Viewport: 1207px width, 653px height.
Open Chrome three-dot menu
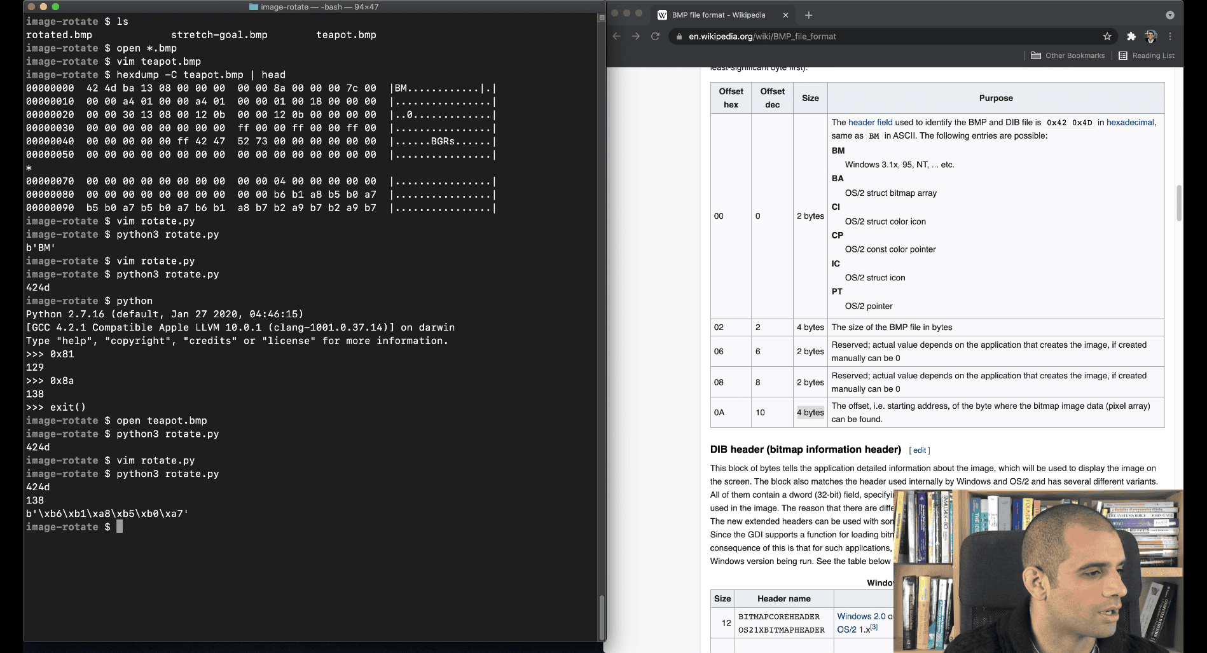pos(1170,36)
